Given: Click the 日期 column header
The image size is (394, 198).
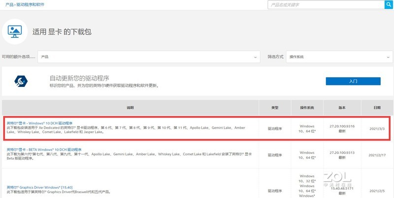Looking at the screenshot, I should [x=377, y=108].
